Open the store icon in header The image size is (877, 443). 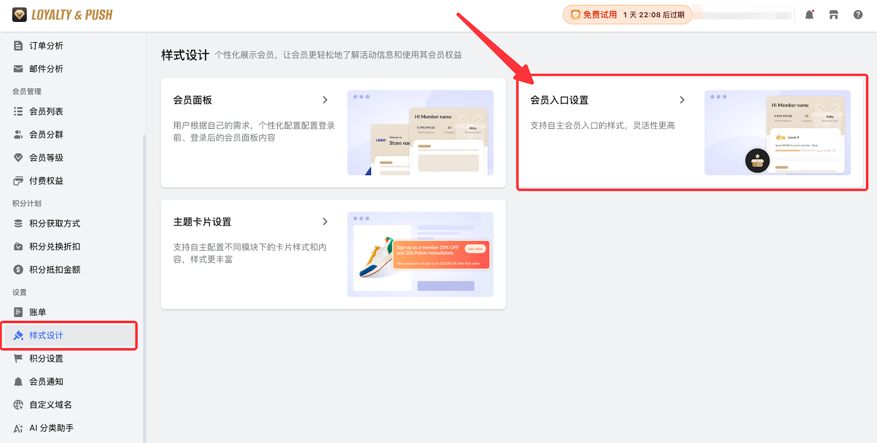click(834, 15)
